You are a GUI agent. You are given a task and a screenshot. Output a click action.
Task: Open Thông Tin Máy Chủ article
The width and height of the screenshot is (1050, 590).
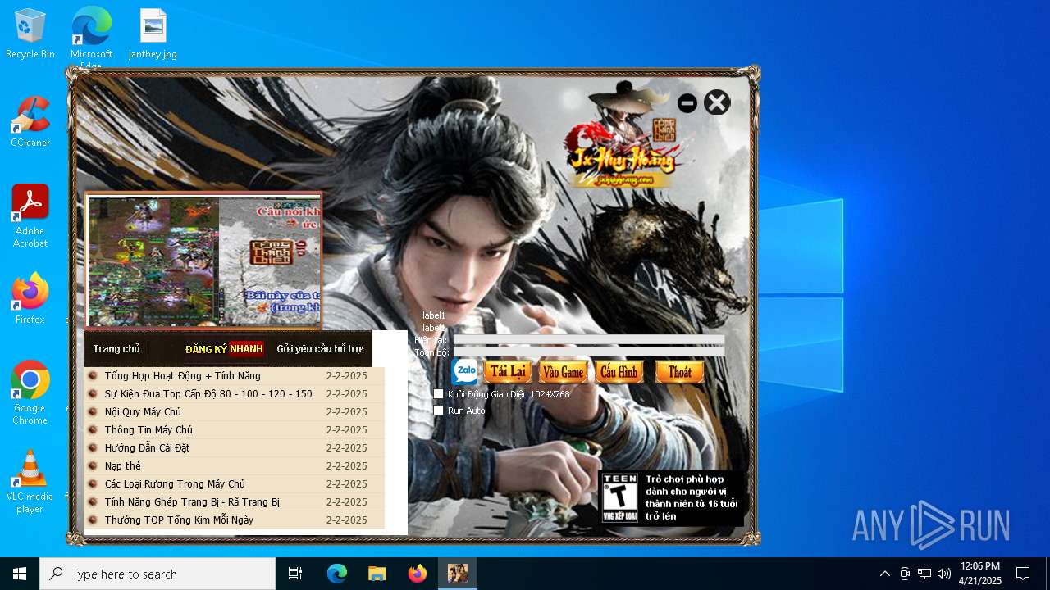tap(148, 430)
